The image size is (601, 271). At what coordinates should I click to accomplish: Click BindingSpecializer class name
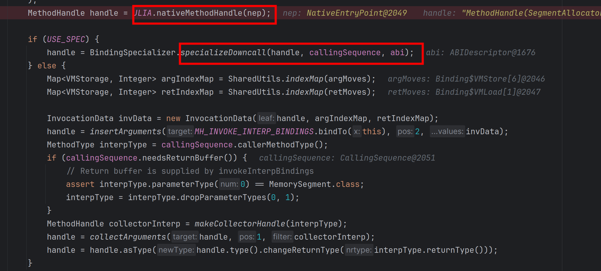[x=132, y=52]
